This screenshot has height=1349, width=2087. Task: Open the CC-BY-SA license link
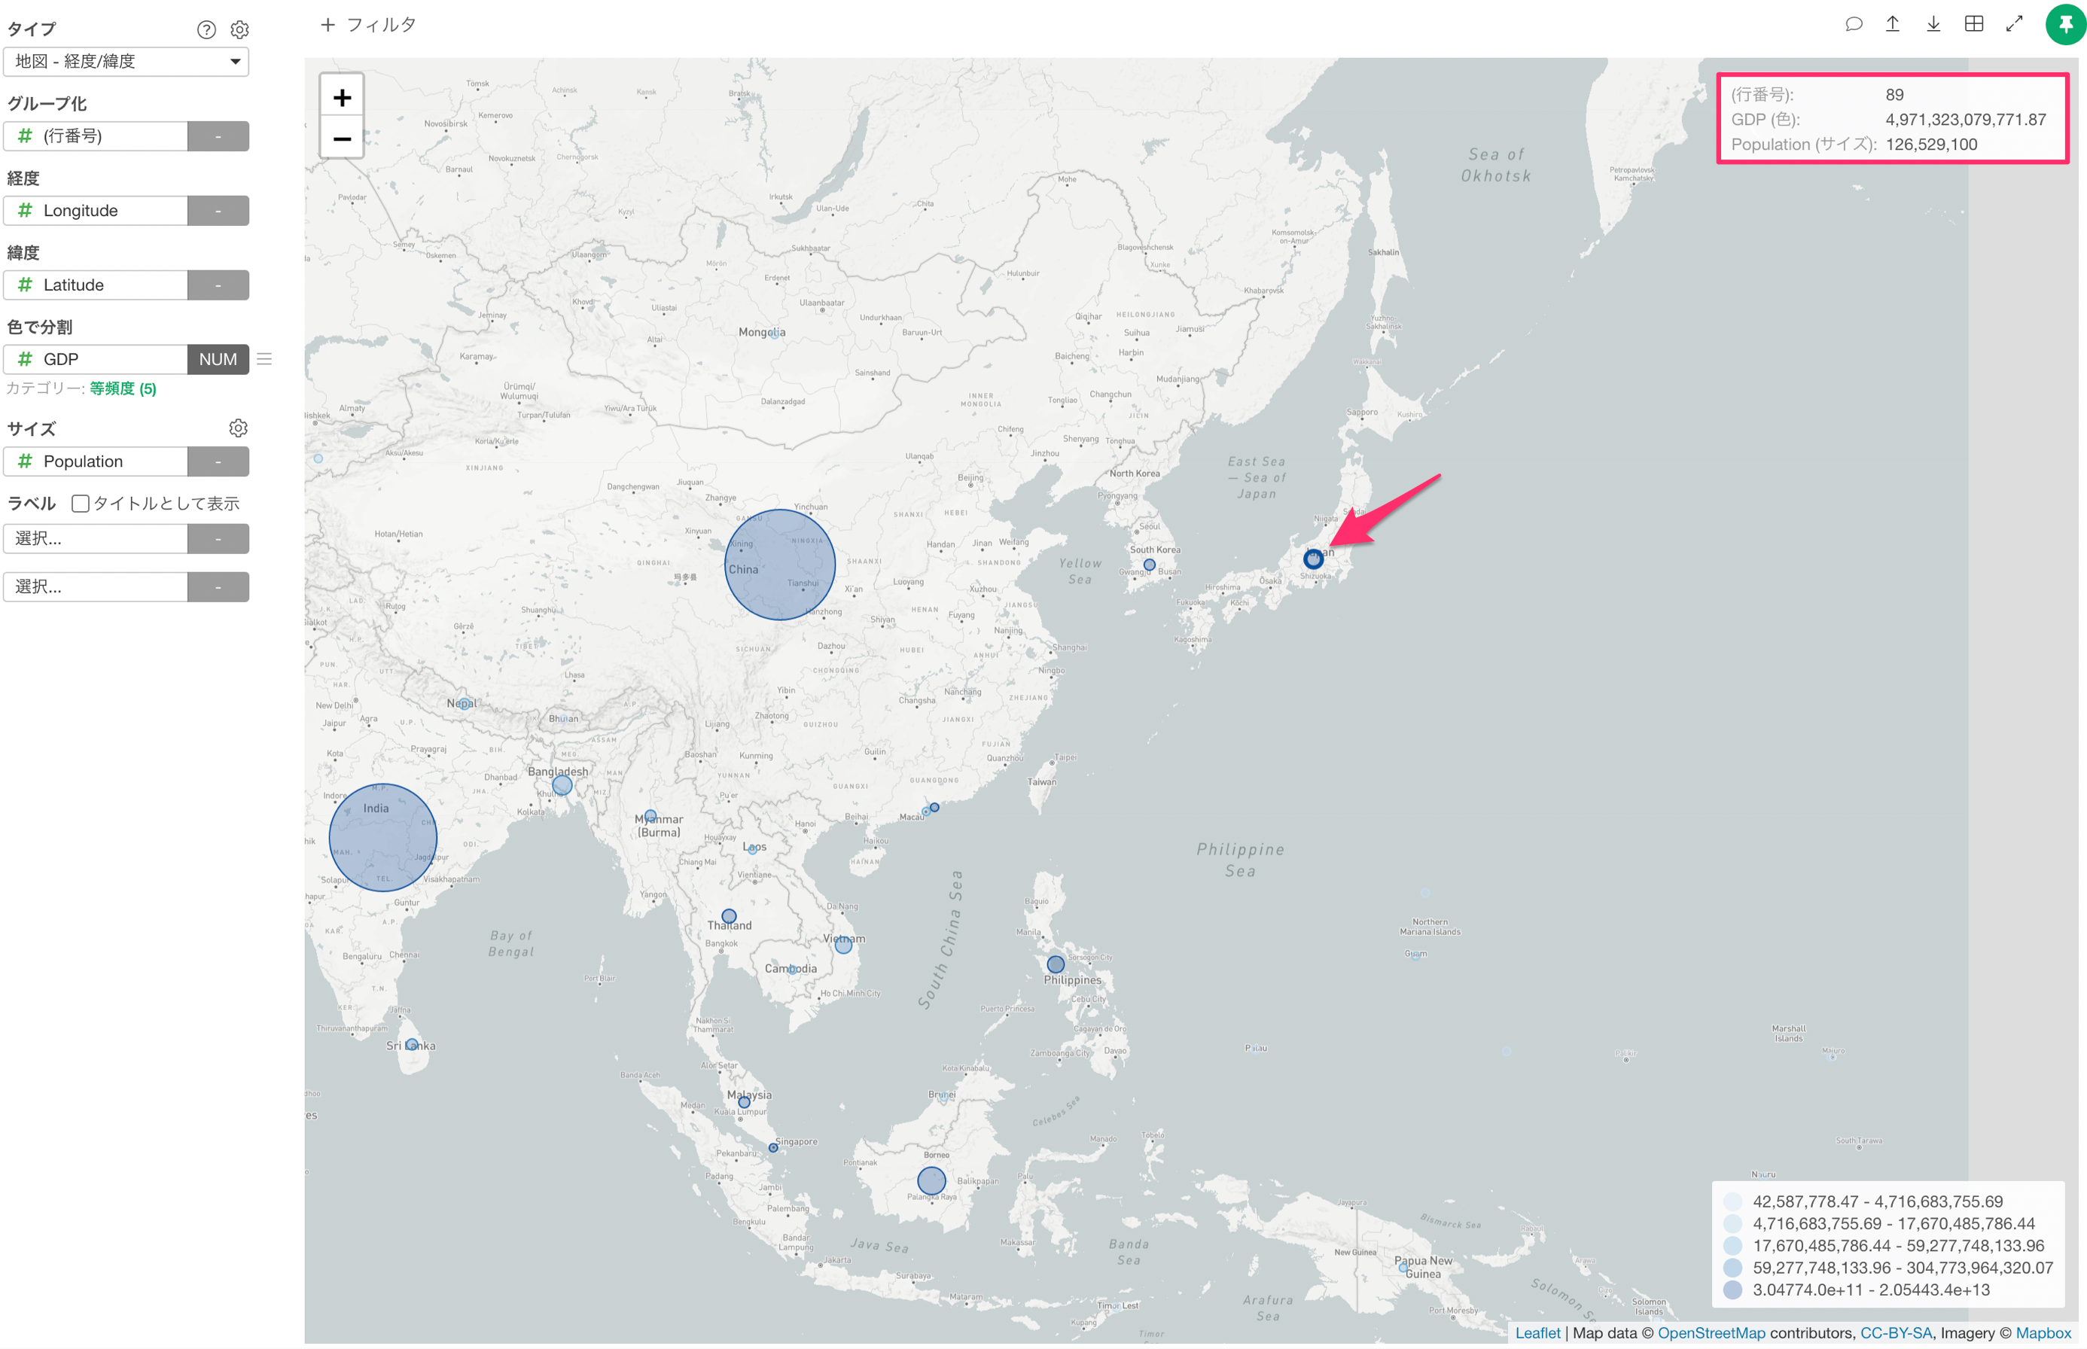1895,1332
